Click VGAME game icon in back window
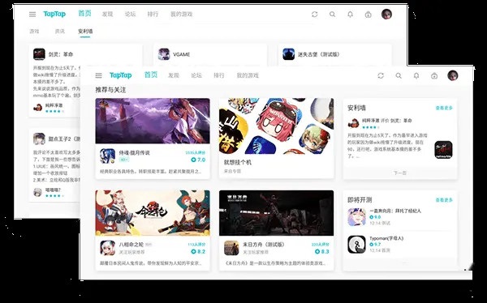487x303 pixels. point(164,54)
